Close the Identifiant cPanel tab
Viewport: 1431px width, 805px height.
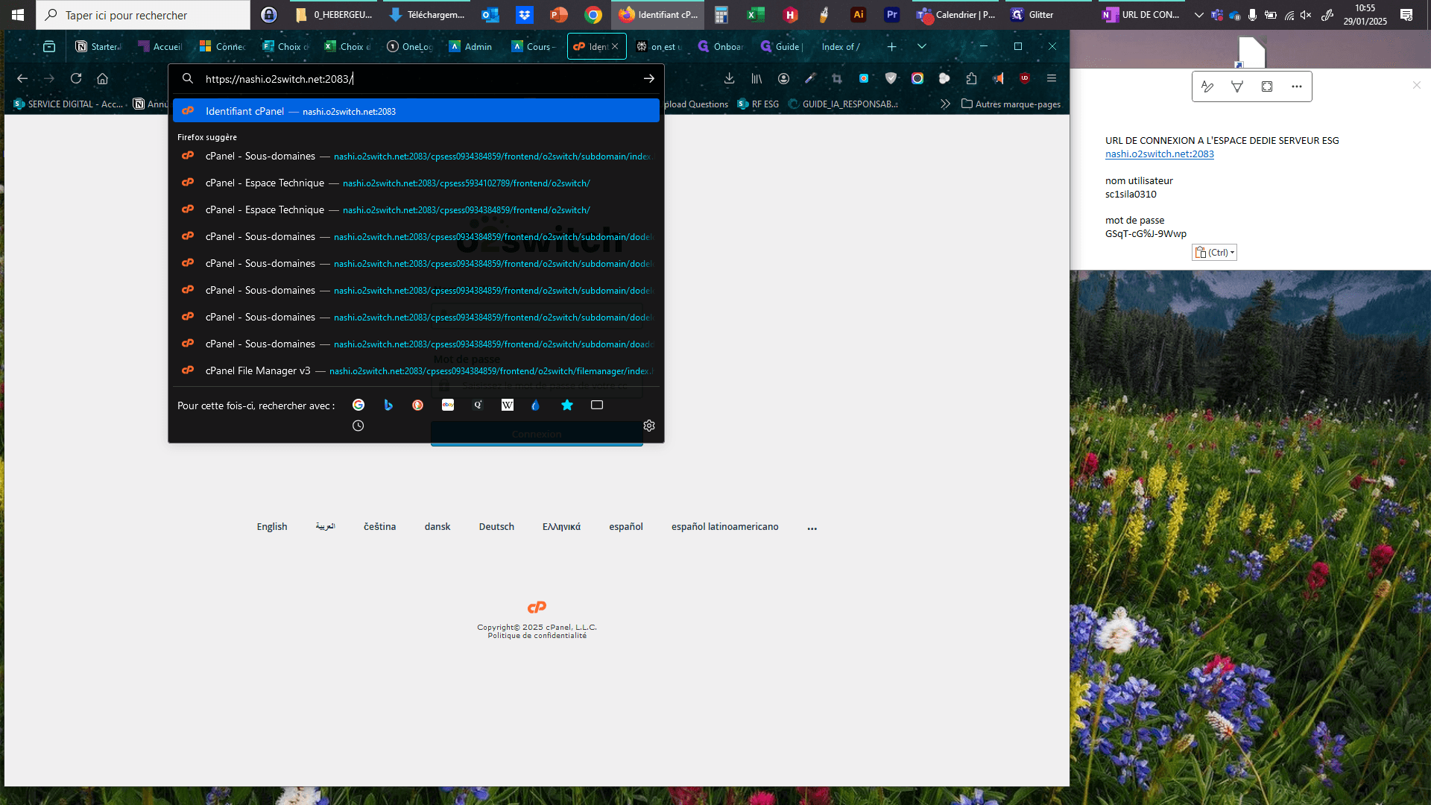coord(615,46)
